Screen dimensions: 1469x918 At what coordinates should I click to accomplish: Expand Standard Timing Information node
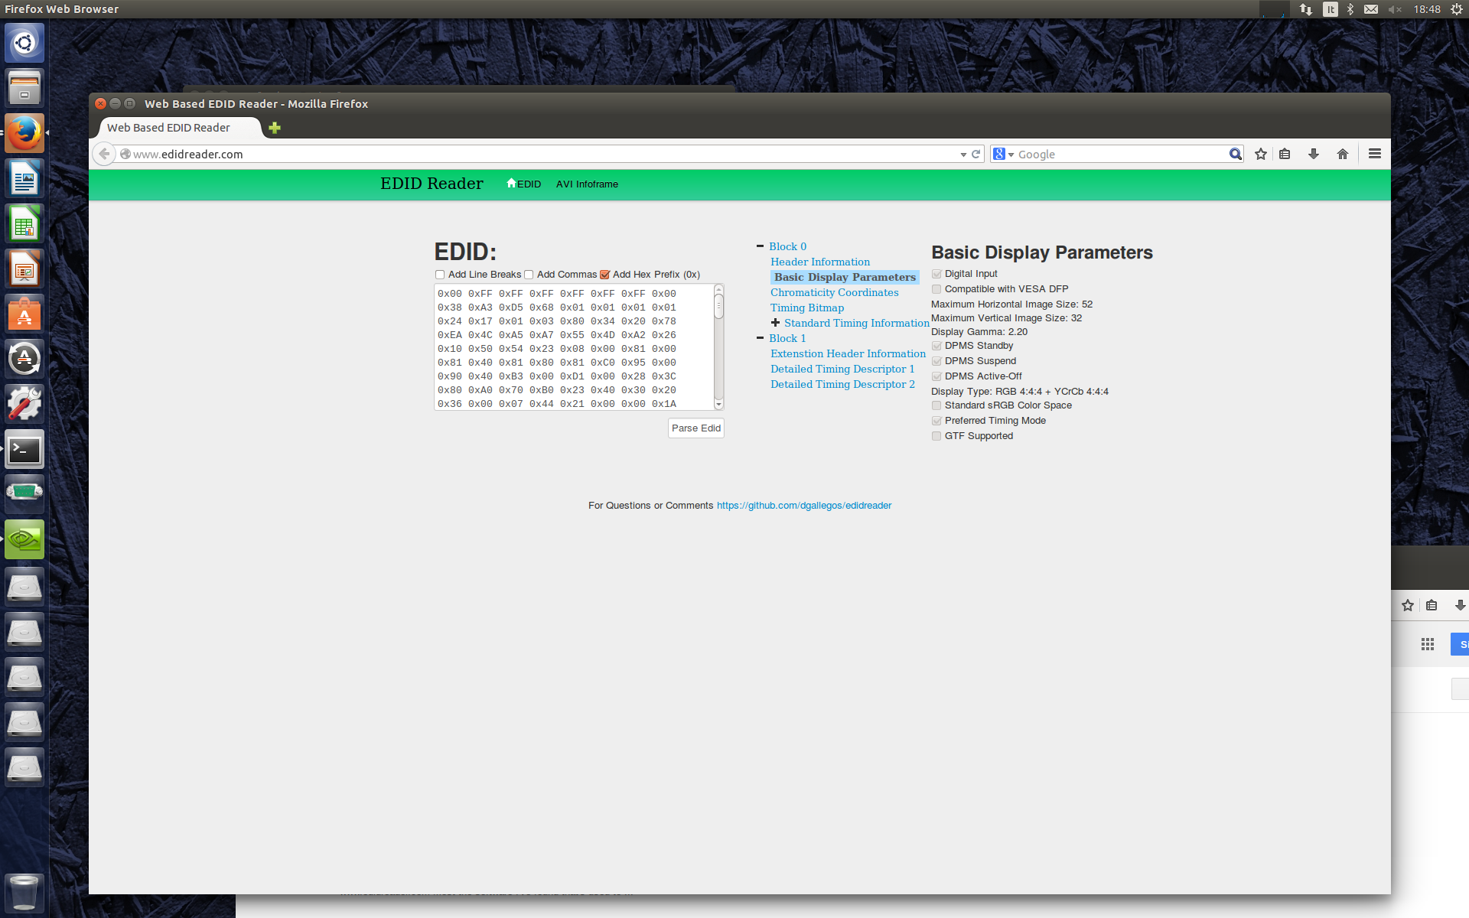click(775, 323)
